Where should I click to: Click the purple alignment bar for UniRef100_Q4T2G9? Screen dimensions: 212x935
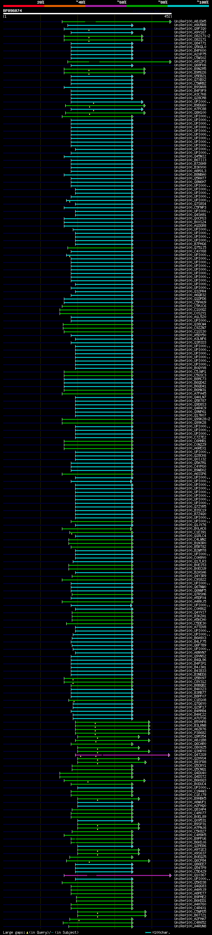click(x=123, y=755)
